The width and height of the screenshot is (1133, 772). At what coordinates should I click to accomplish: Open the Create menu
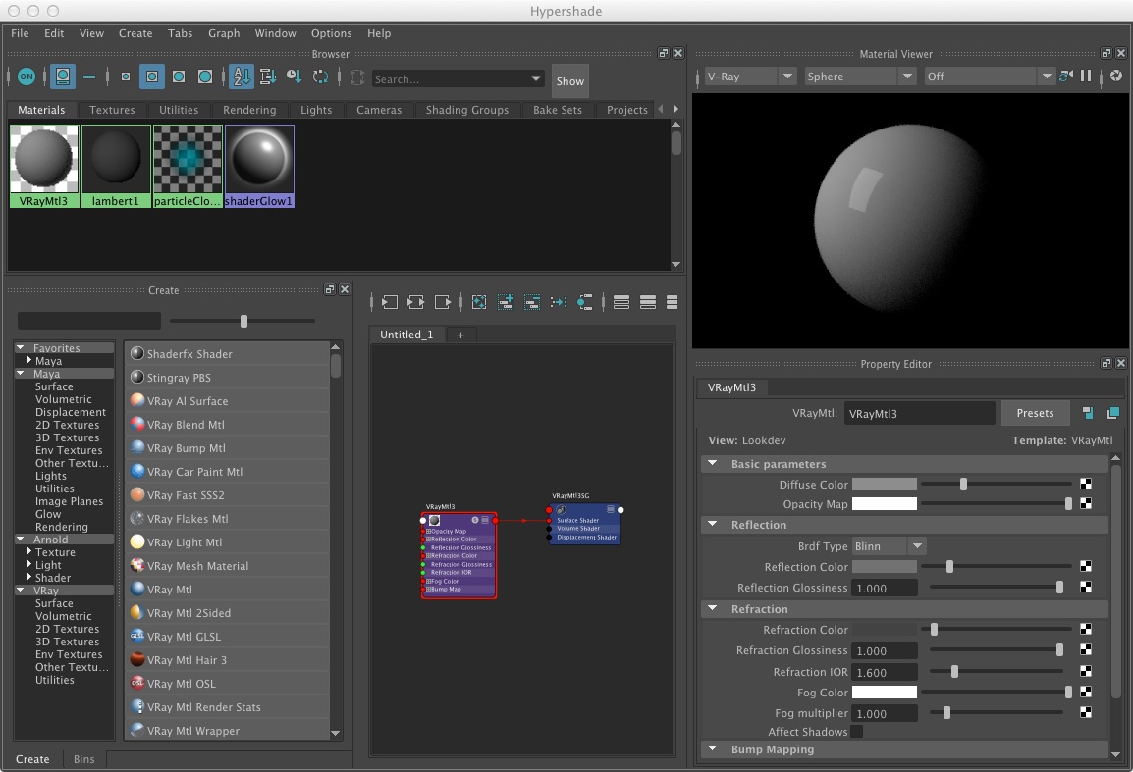tap(135, 33)
